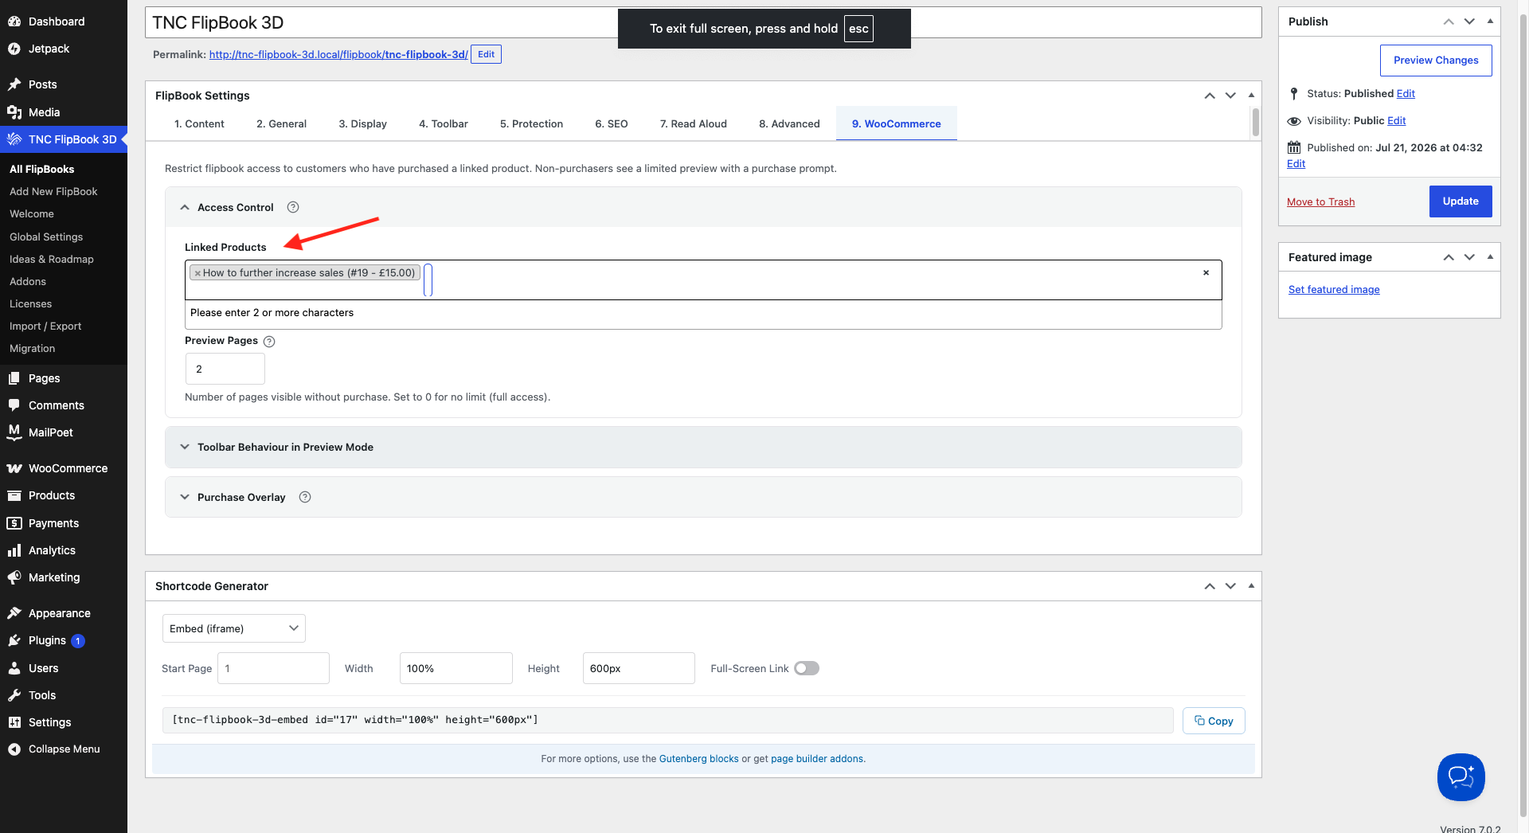
Task: Click the Update button
Action: click(1461, 201)
